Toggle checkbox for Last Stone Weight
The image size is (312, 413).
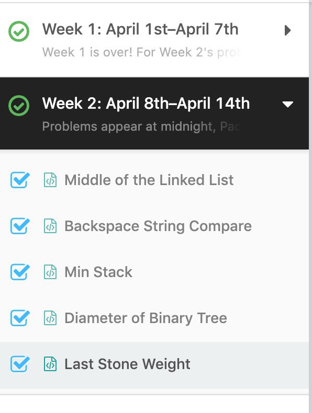tap(20, 364)
